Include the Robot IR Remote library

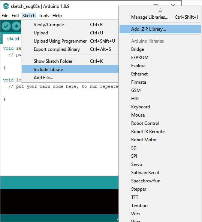[160, 132]
